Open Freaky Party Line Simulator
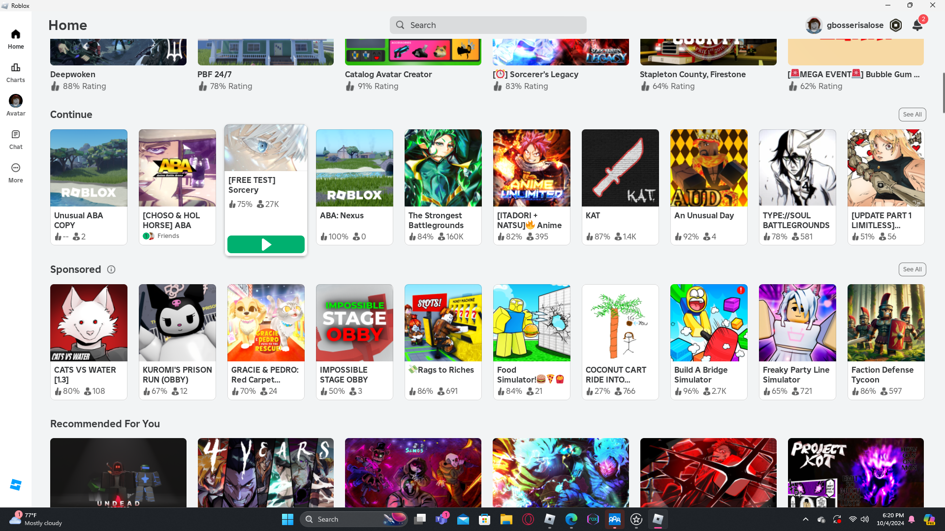Screen dimensions: 945x531 coord(797,342)
